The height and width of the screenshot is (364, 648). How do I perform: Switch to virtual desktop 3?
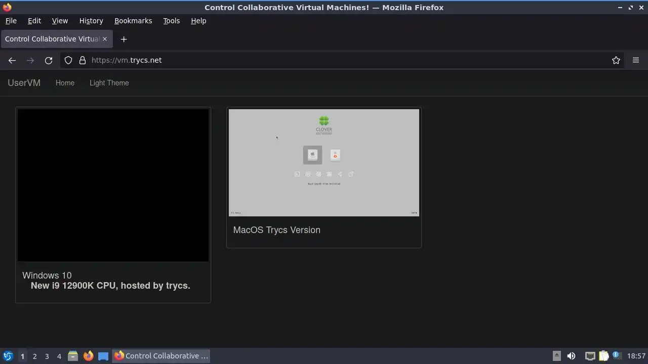point(47,356)
